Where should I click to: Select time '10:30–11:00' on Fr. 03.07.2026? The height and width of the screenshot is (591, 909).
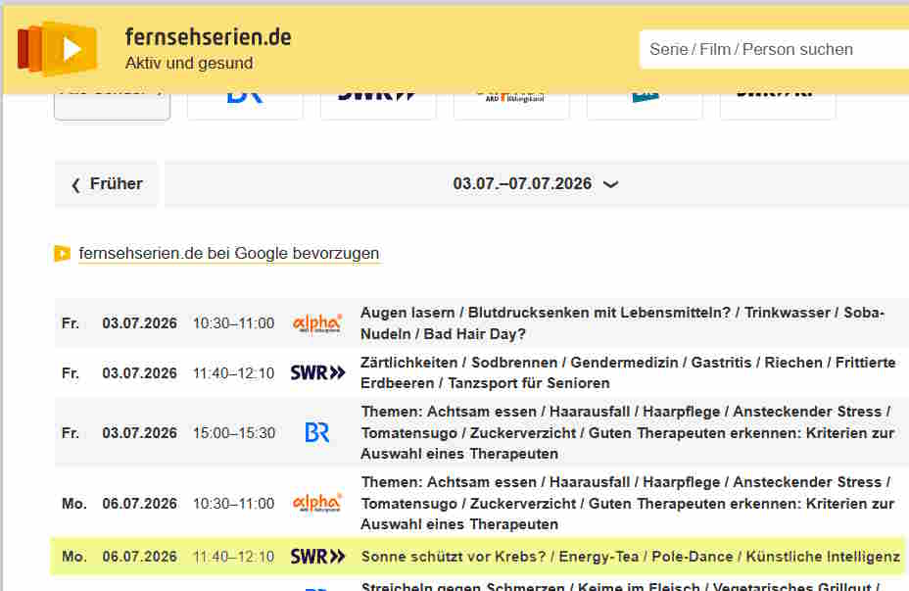(234, 323)
